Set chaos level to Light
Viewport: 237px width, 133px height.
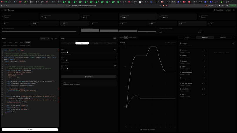click(82, 43)
